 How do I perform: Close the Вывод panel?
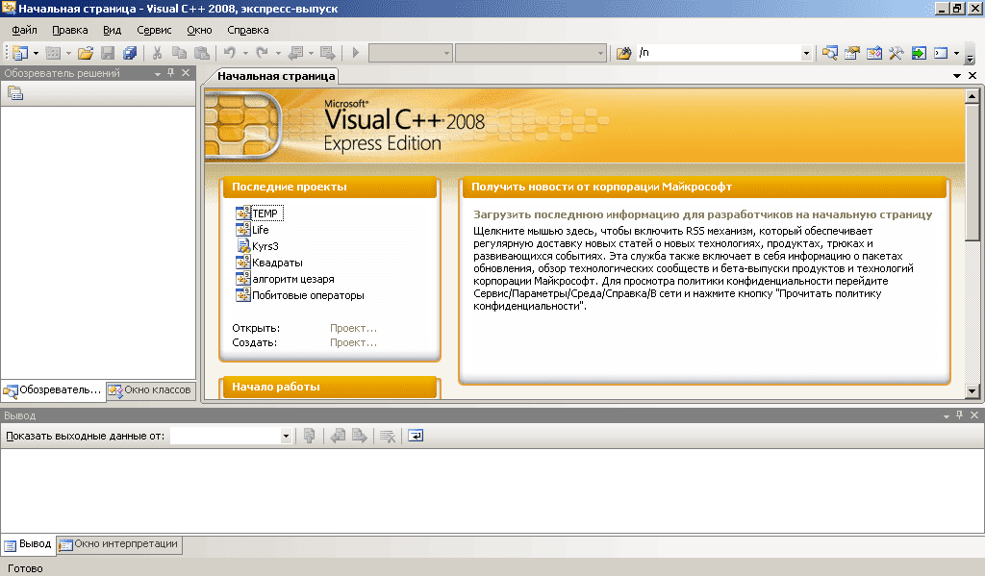pos(974,415)
